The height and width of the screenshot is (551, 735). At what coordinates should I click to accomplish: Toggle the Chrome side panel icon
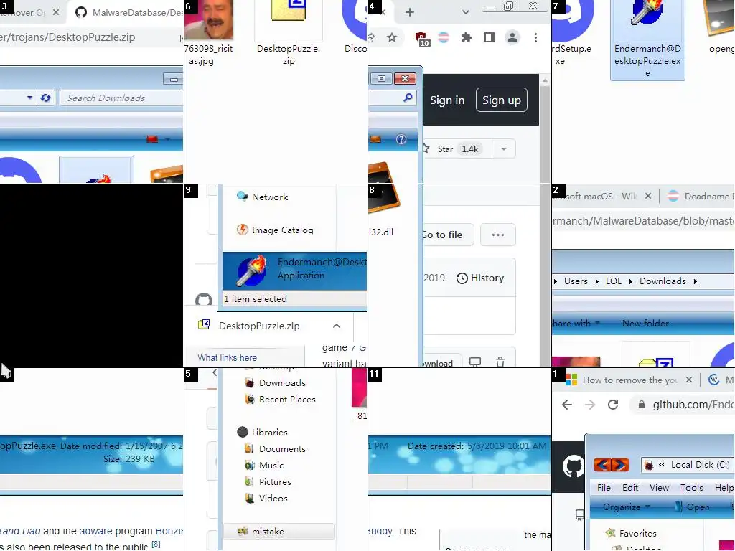click(490, 37)
